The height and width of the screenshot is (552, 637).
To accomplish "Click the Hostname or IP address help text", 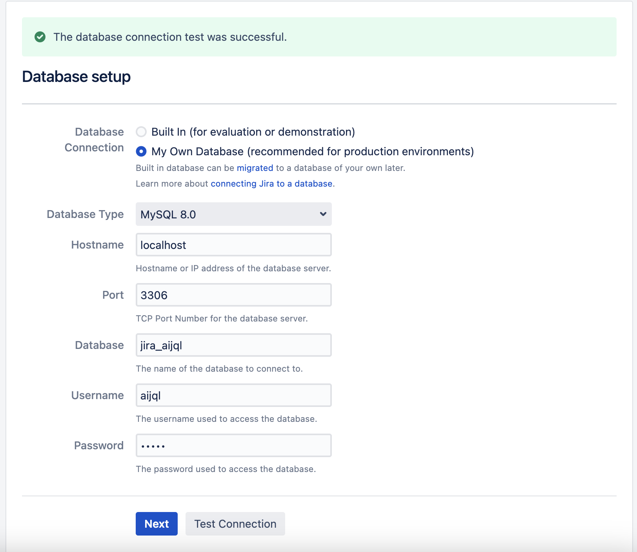I will (x=233, y=268).
